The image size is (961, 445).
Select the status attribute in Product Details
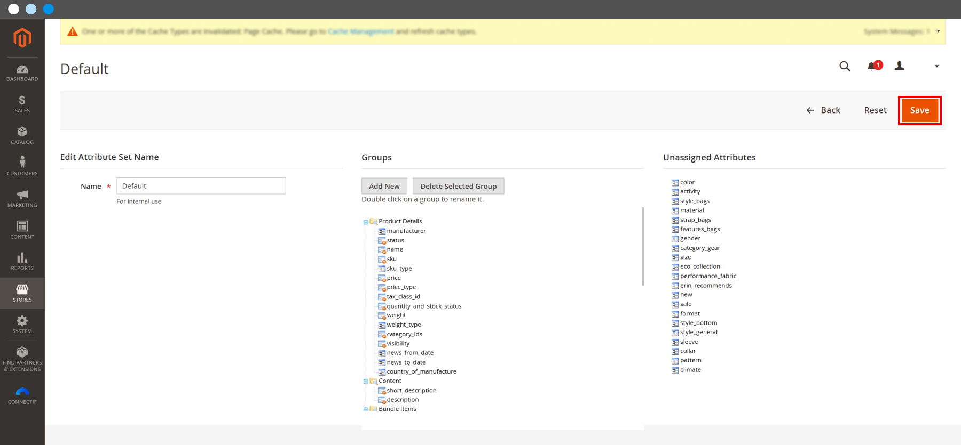(396, 240)
